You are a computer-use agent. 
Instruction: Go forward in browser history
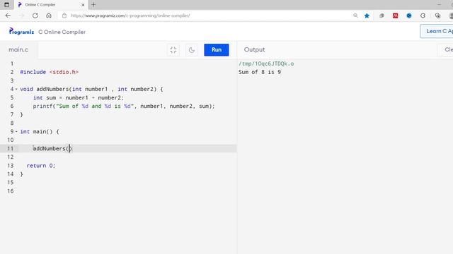(x=22, y=16)
